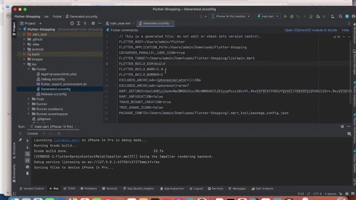Open the TODO tool window tab
This screenshot has height=200, width=356.
point(69,189)
